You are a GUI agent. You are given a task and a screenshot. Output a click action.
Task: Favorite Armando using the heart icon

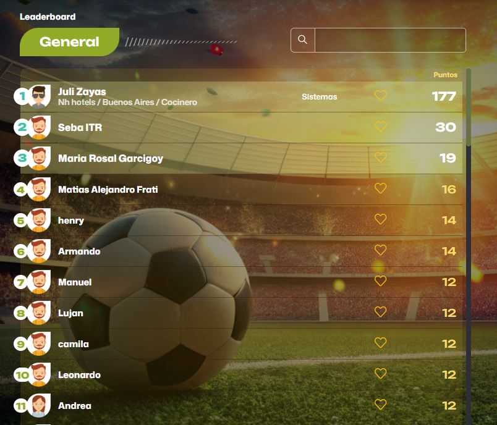pyautogui.click(x=380, y=250)
